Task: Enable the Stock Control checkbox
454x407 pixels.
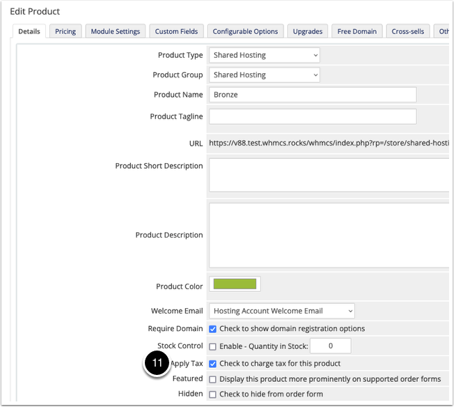Action: (212, 346)
